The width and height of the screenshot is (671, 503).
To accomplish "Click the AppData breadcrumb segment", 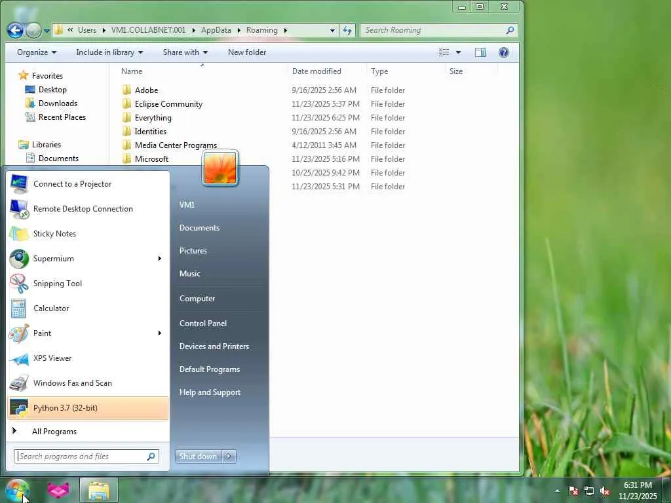I will point(216,30).
